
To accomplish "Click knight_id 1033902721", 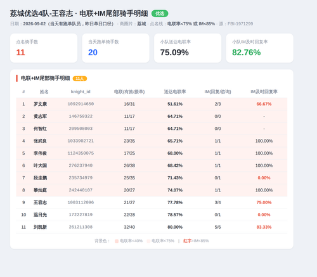I will [x=81, y=141].
